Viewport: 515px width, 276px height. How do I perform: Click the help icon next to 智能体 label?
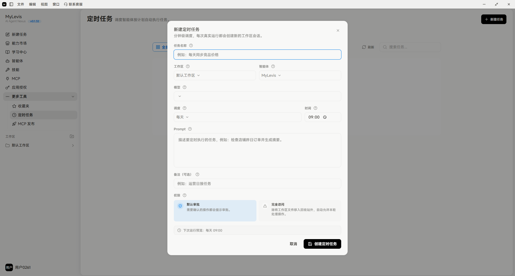click(x=273, y=66)
